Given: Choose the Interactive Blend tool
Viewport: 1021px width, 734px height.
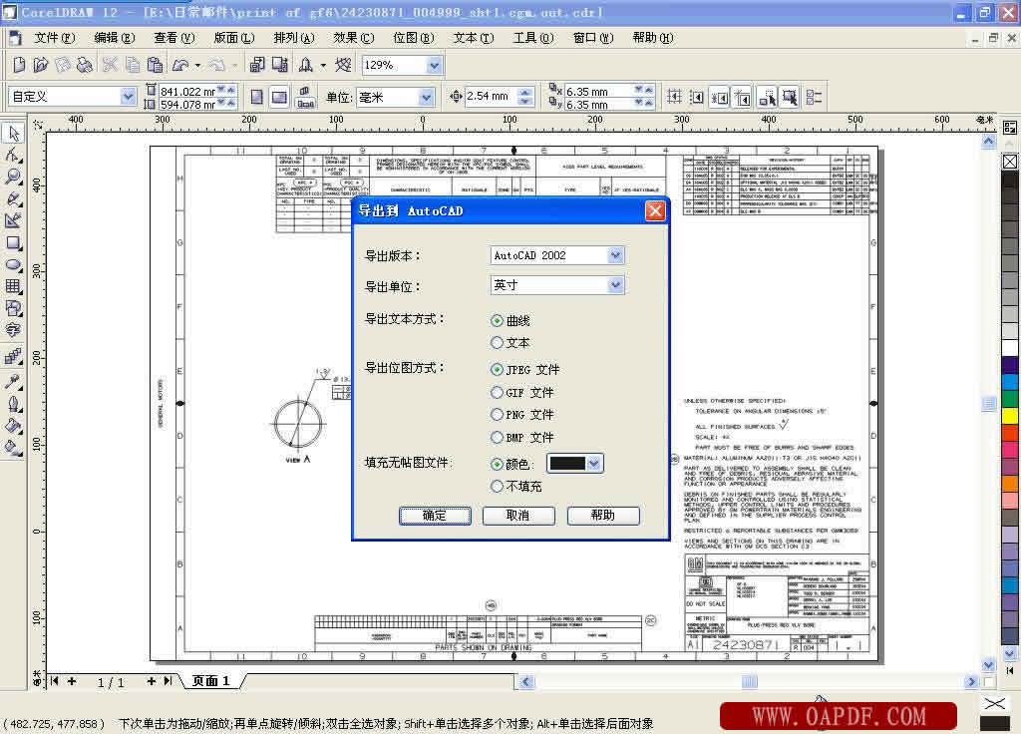Looking at the screenshot, I should click(13, 357).
